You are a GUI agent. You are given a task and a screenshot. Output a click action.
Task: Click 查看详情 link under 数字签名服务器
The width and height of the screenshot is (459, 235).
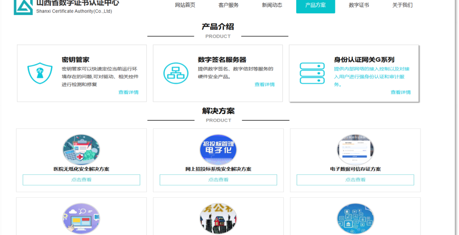(x=264, y=84)
